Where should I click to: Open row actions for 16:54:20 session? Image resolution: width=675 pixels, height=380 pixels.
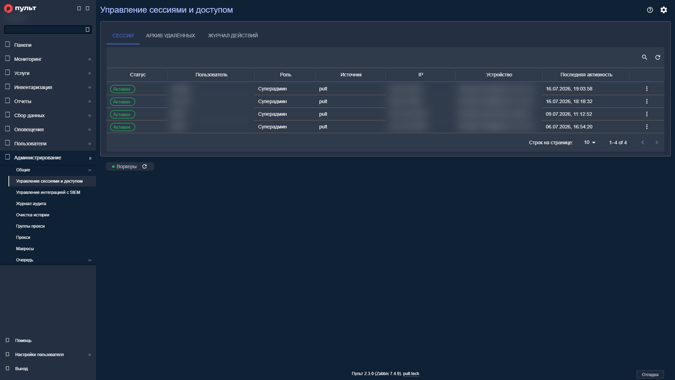(647, 127)
